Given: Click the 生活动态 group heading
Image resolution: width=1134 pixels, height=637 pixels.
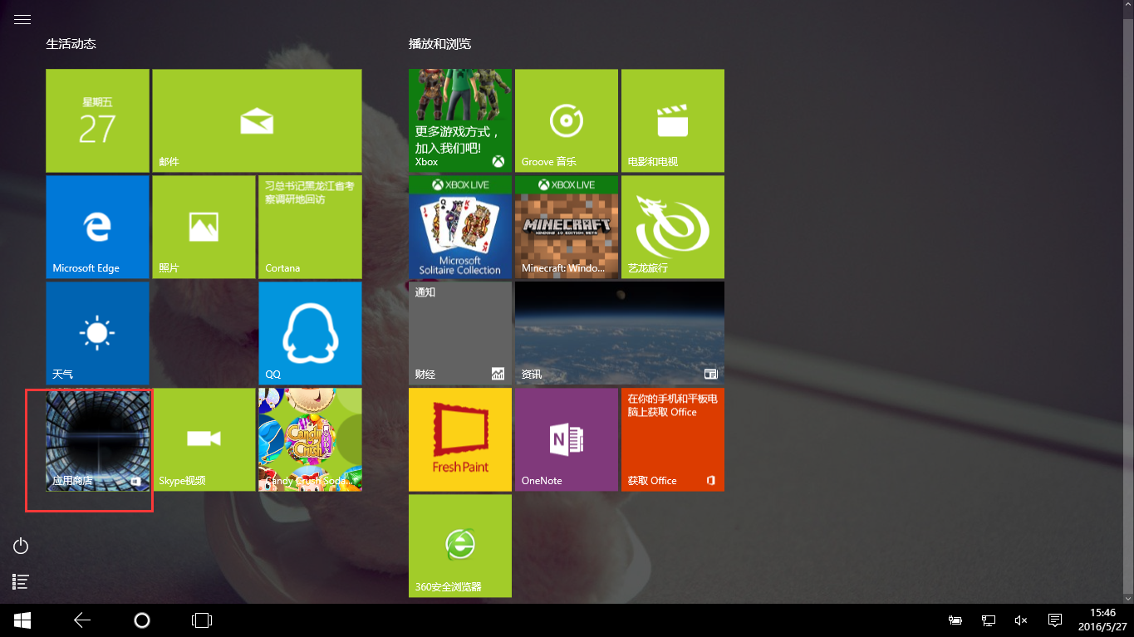Looking at the screenshot, I should pyautogui.click(x=71, y=44).
